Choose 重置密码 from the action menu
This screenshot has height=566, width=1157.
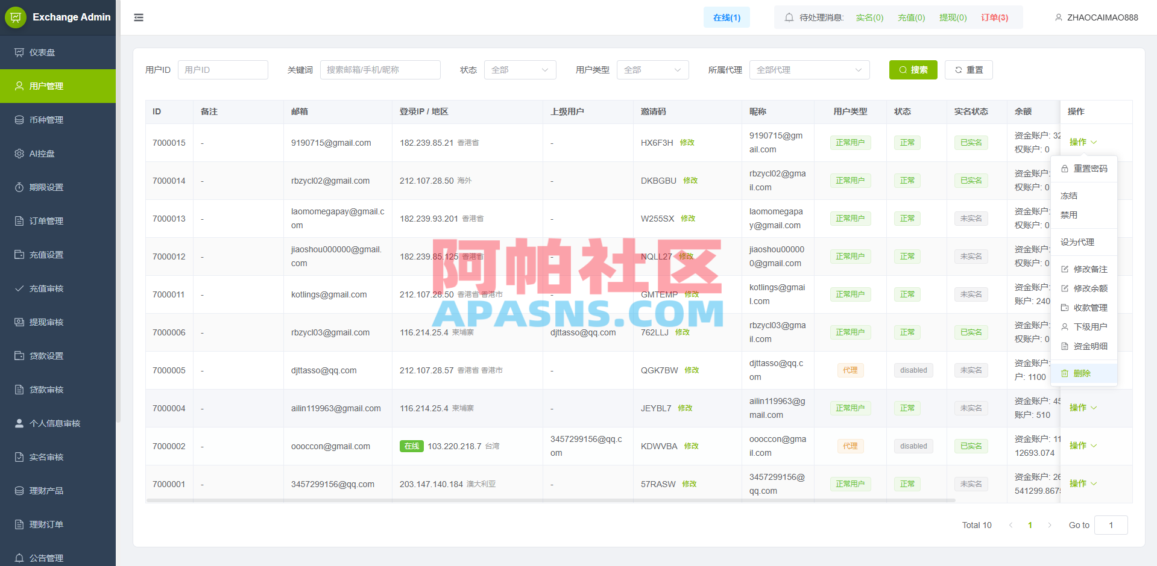coord(1084,169)
